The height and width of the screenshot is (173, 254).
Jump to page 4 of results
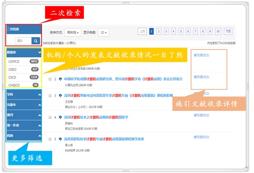173,31
